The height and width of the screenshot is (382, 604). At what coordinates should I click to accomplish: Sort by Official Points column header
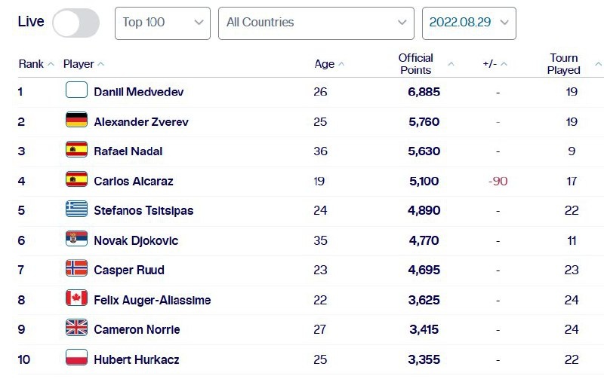[x=417, y=64]
